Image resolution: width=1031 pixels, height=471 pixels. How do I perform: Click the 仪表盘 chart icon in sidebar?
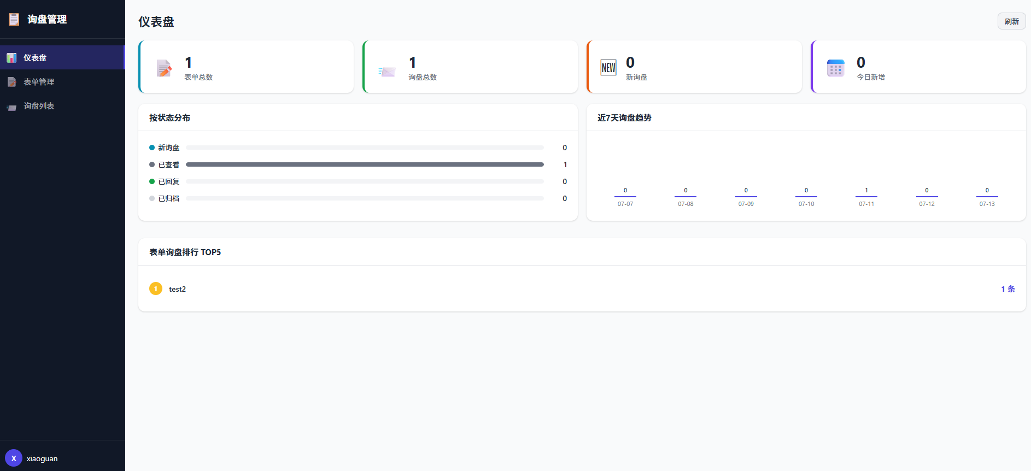coord(11,57)
